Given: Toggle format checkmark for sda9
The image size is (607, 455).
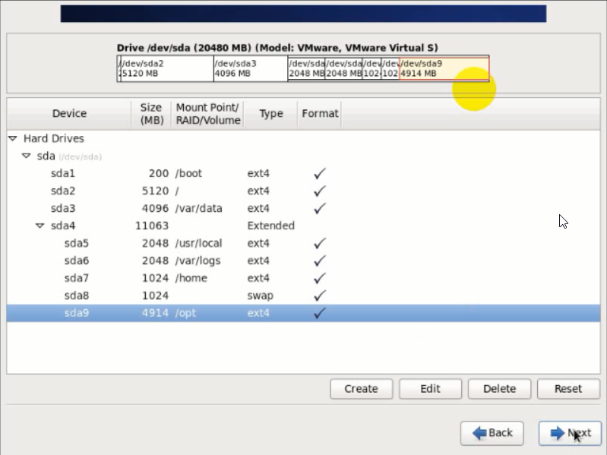Looking at the screenshot, I should click(319, 313).
